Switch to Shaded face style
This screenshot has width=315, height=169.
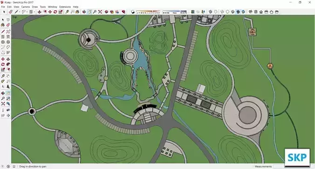point(233,12)
